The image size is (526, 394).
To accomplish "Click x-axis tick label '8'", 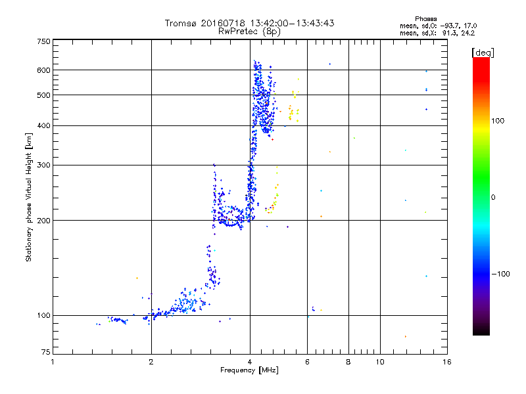I will tap(348, 362).
